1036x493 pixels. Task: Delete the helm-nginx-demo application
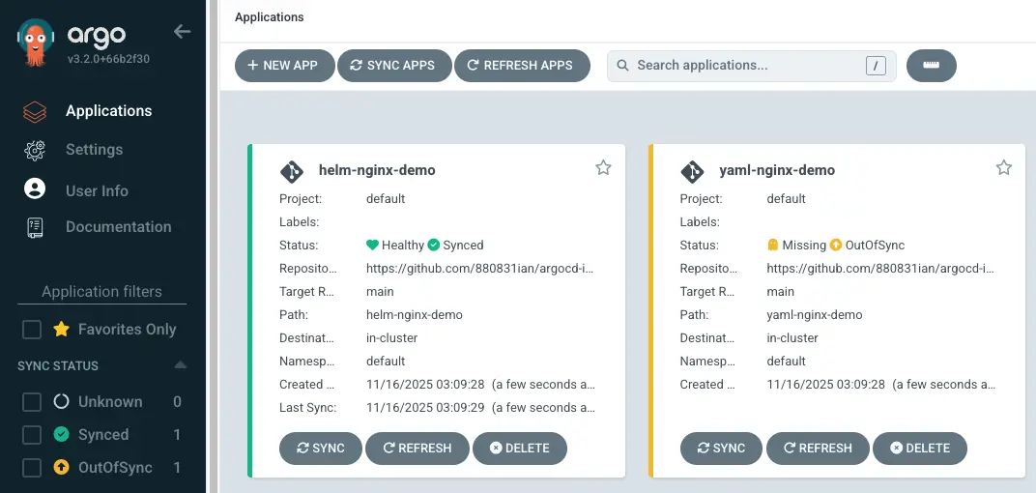click(520, 449)
